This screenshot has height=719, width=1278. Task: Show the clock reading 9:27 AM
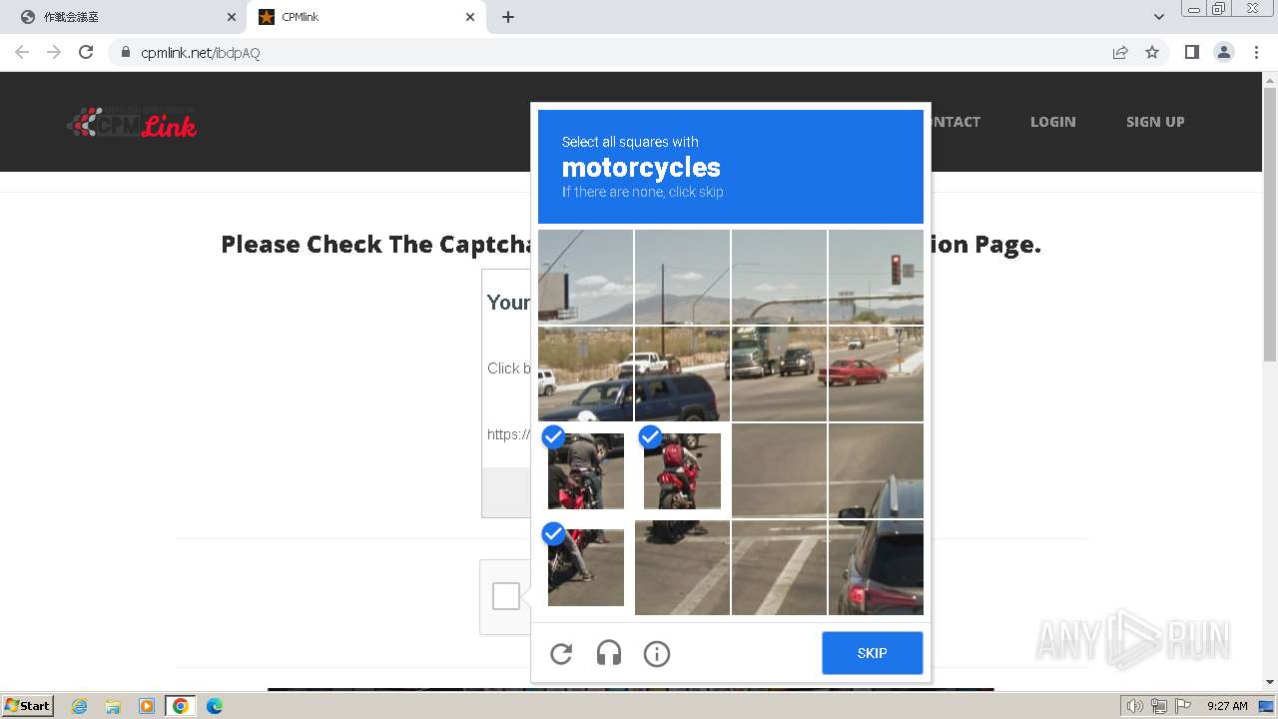[1227, 706]
